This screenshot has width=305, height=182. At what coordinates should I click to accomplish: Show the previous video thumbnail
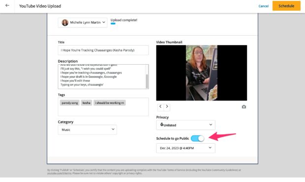coord(160,106)
